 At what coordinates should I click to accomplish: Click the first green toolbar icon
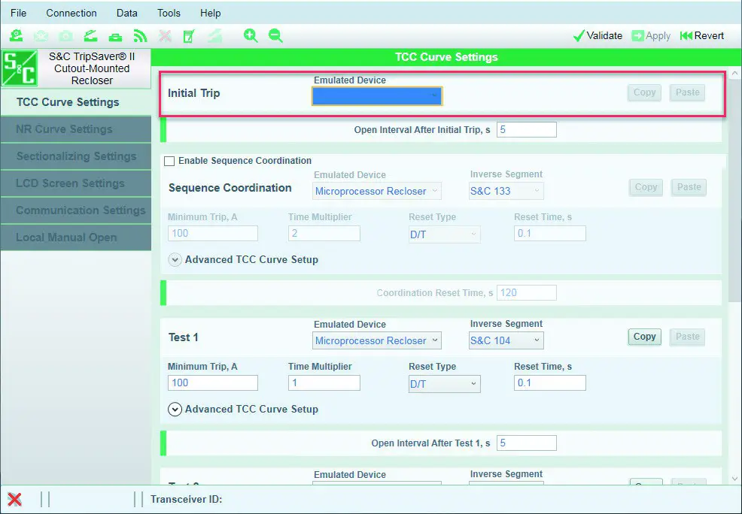point(17,36)
